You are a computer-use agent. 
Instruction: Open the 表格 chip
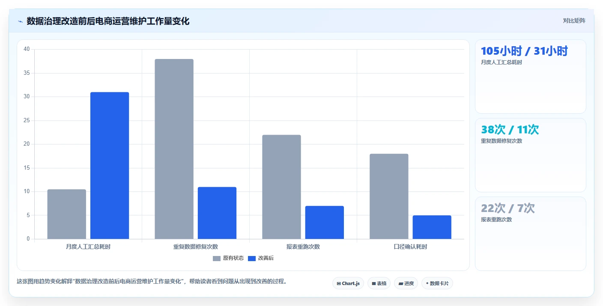click(x=379, y=283)
